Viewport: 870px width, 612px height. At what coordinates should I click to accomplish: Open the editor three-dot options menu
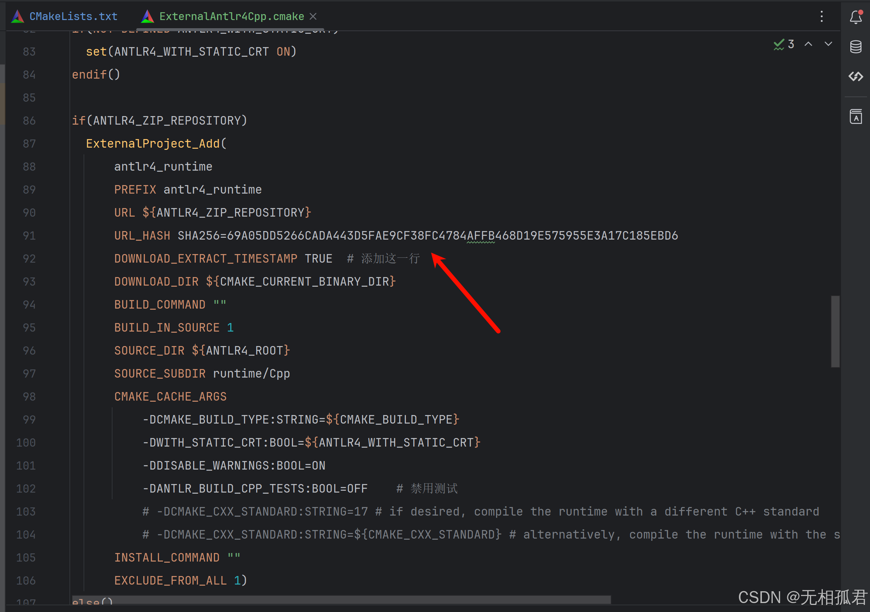(x=821, y=17)
